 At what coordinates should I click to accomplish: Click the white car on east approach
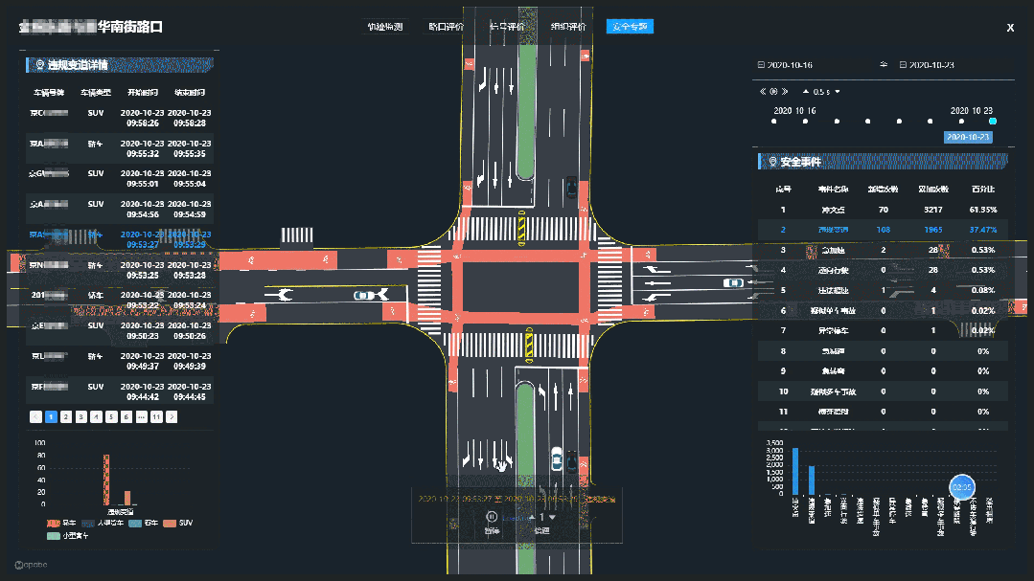pyautogui.click(x=733, y=282)
